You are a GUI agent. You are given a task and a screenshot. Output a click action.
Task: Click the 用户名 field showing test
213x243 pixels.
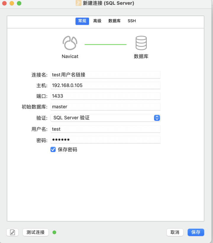click(105, 129)
